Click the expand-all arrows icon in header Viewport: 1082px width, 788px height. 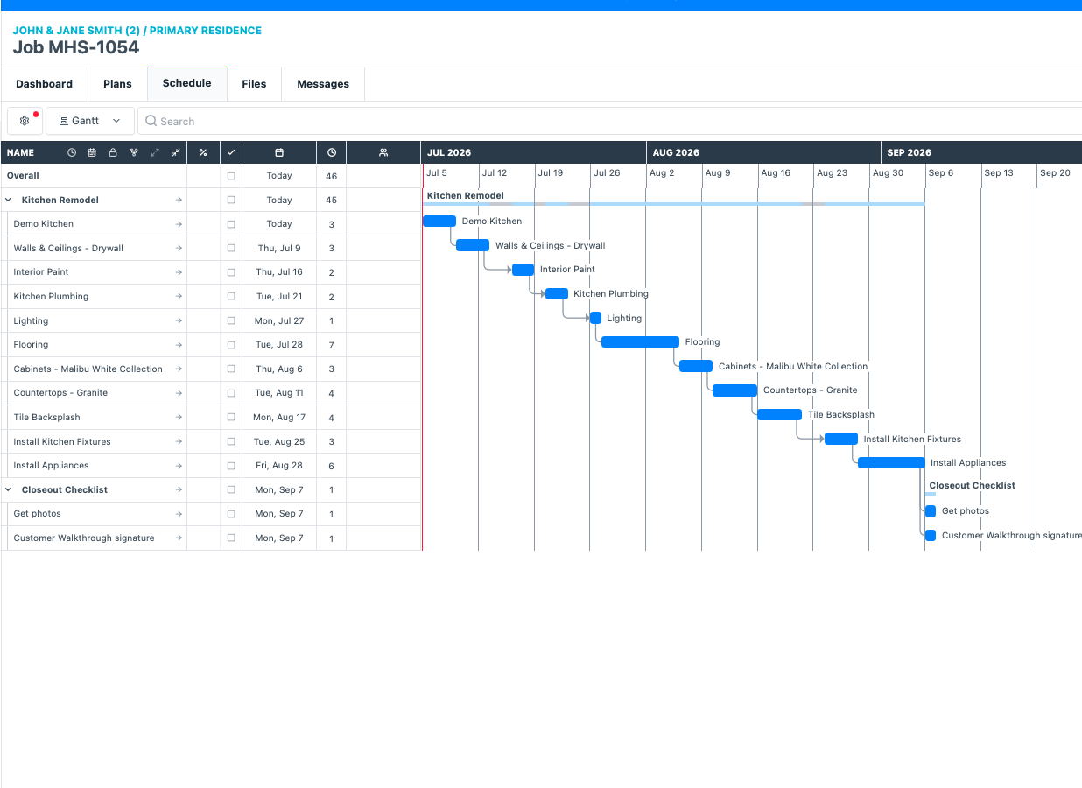pyautogui.click(x=155, y=152)
